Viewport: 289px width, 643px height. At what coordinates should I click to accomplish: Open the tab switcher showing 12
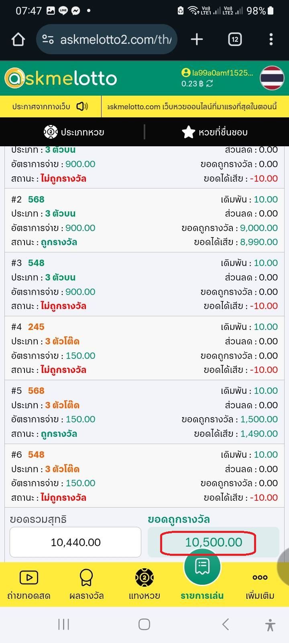point(235,39)
